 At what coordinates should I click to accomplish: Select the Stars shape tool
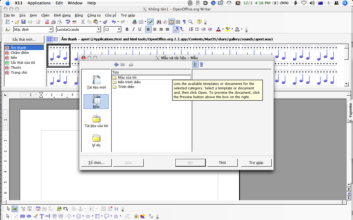116,216
